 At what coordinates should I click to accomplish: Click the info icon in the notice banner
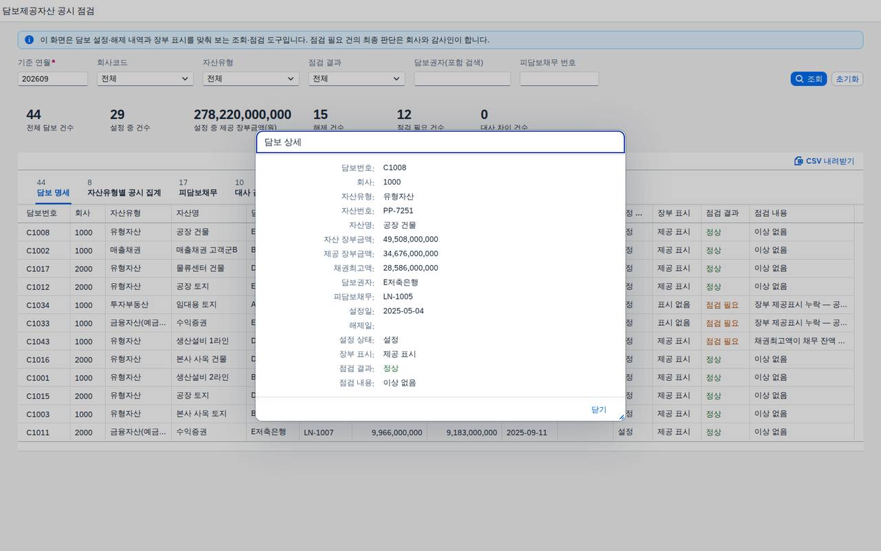point(29,40)
